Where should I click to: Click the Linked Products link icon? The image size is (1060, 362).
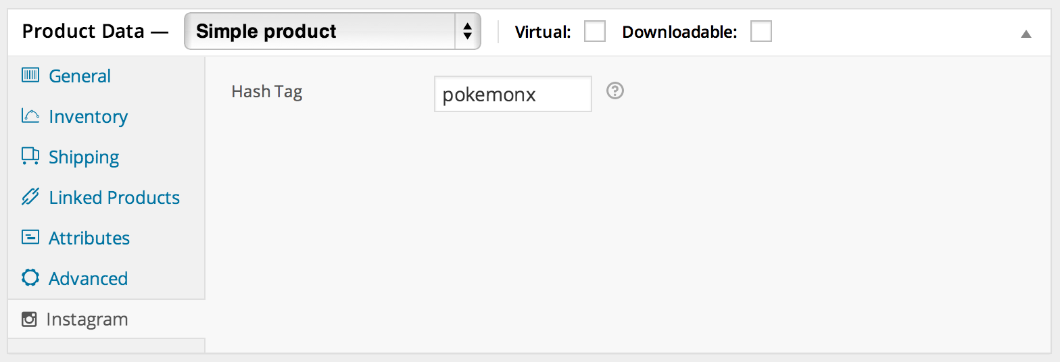[x=30, y=197]
